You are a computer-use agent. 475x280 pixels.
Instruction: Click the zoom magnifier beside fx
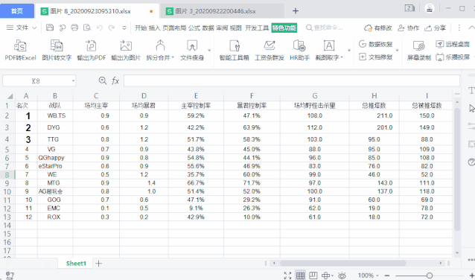(x=103, y=80)
